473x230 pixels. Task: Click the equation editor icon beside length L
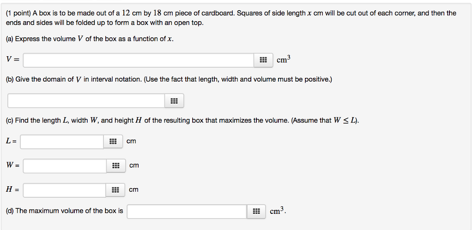[x=113, y=142]
